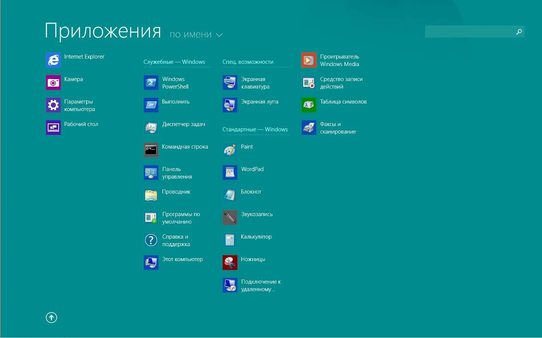Screen dimensions: 542x338
Task: Open the Internet Explorer icon
Action: (x=53, y=60)
